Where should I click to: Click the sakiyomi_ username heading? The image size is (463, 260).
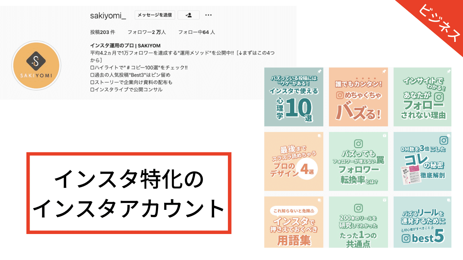pos(108,15)
